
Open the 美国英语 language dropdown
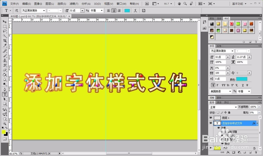(x=220, y=91)
